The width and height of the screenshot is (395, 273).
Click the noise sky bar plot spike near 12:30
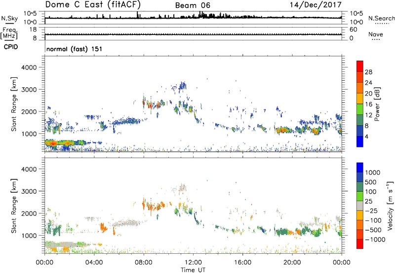pos(200,15)
